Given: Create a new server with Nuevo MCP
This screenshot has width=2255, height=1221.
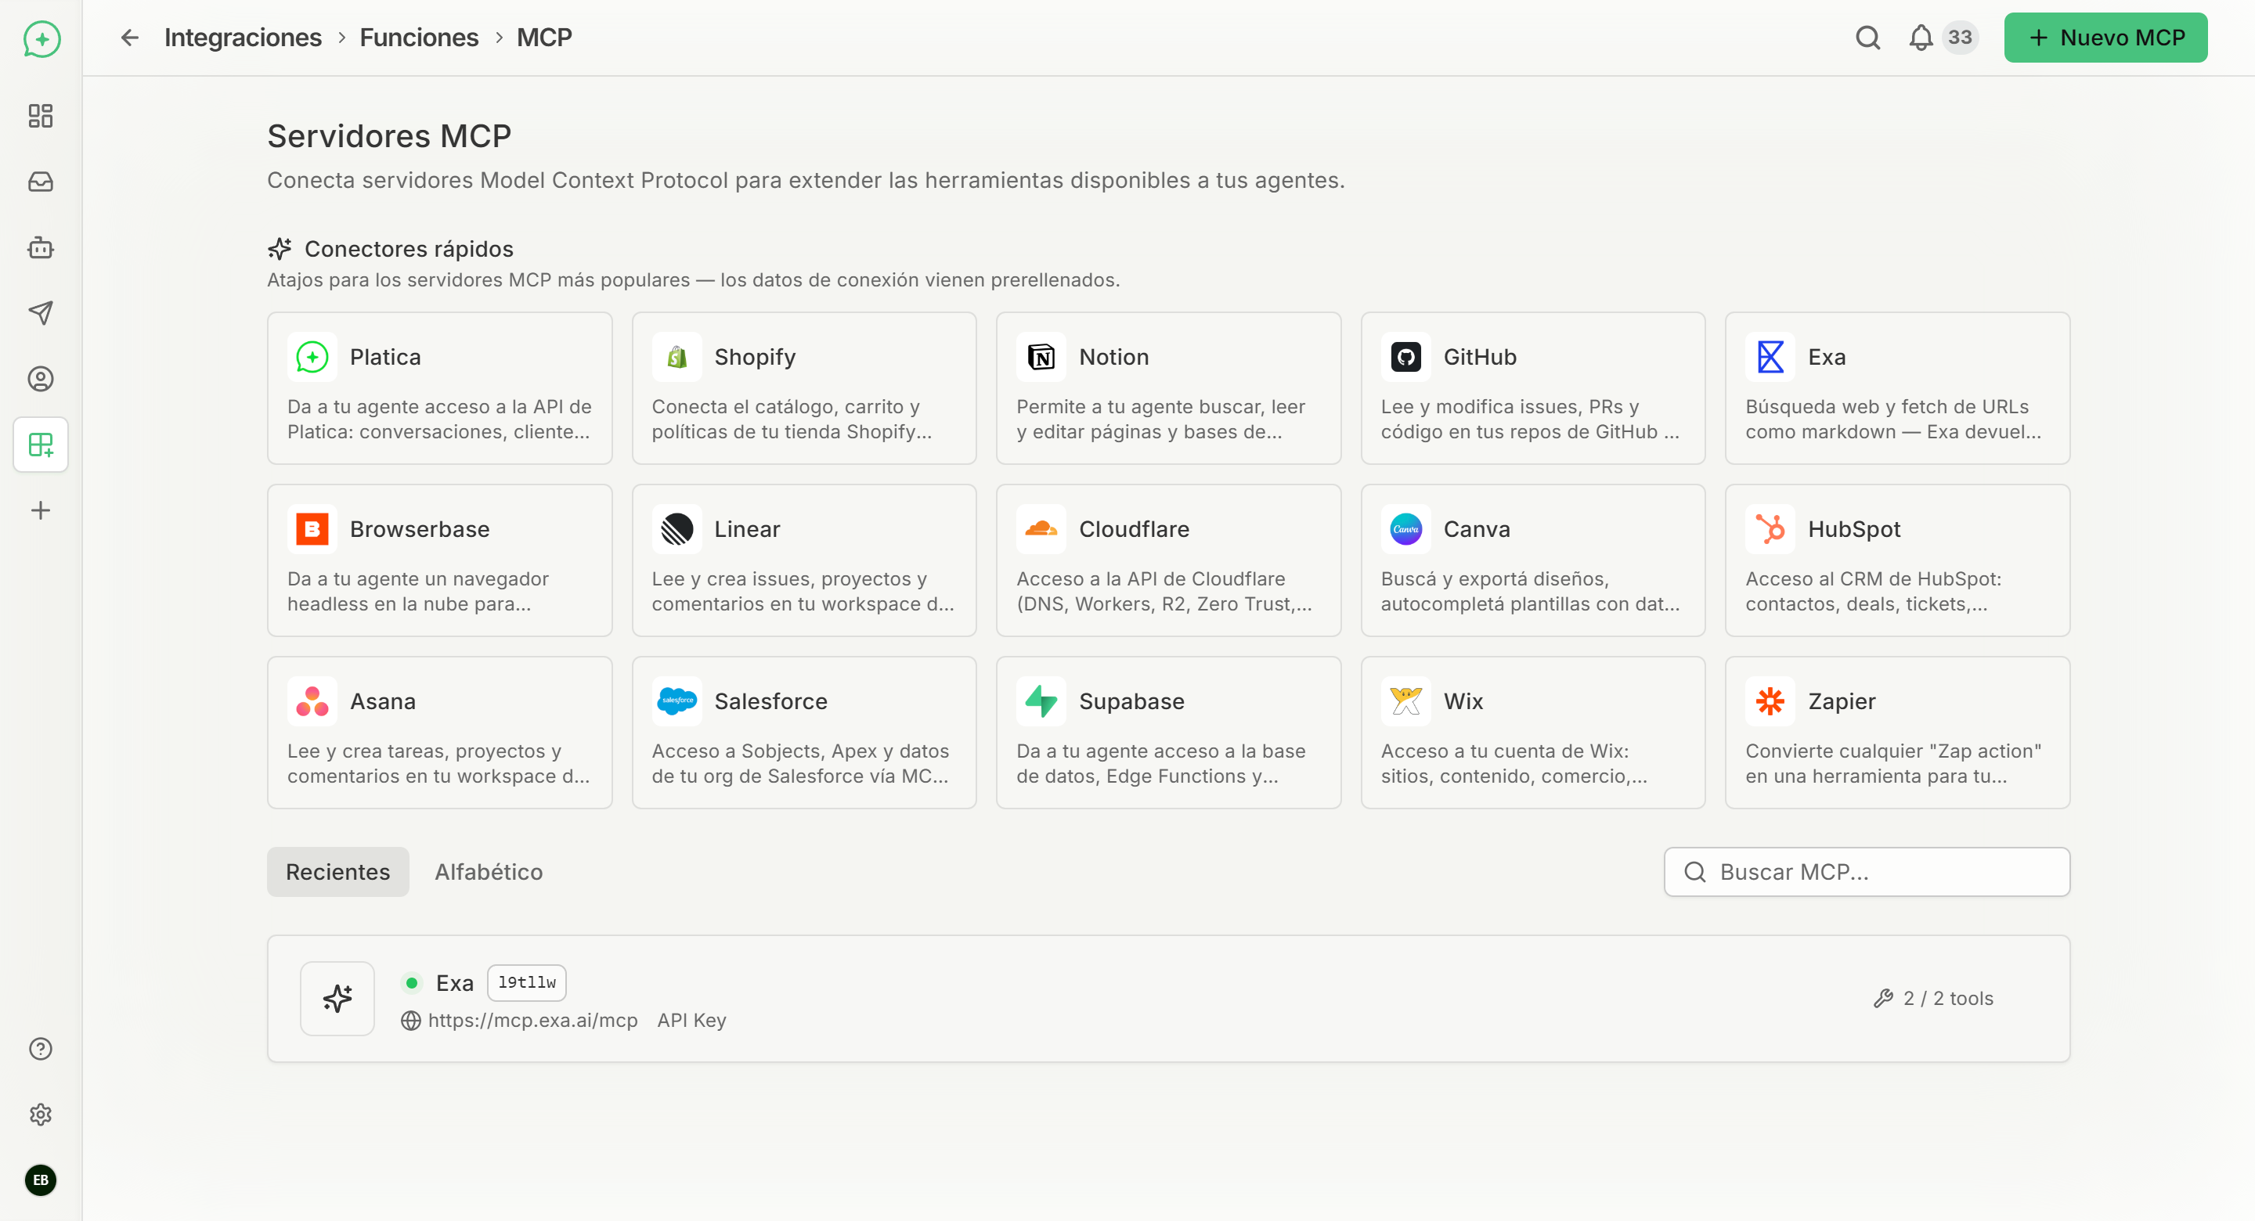Looking at the screenshot, I should pyautogui.click(x=2105, y=38).
